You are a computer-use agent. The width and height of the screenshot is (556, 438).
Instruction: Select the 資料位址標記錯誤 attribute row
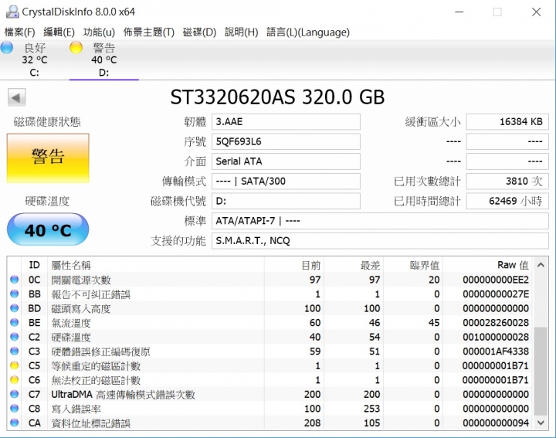click(x=270, y=423)
